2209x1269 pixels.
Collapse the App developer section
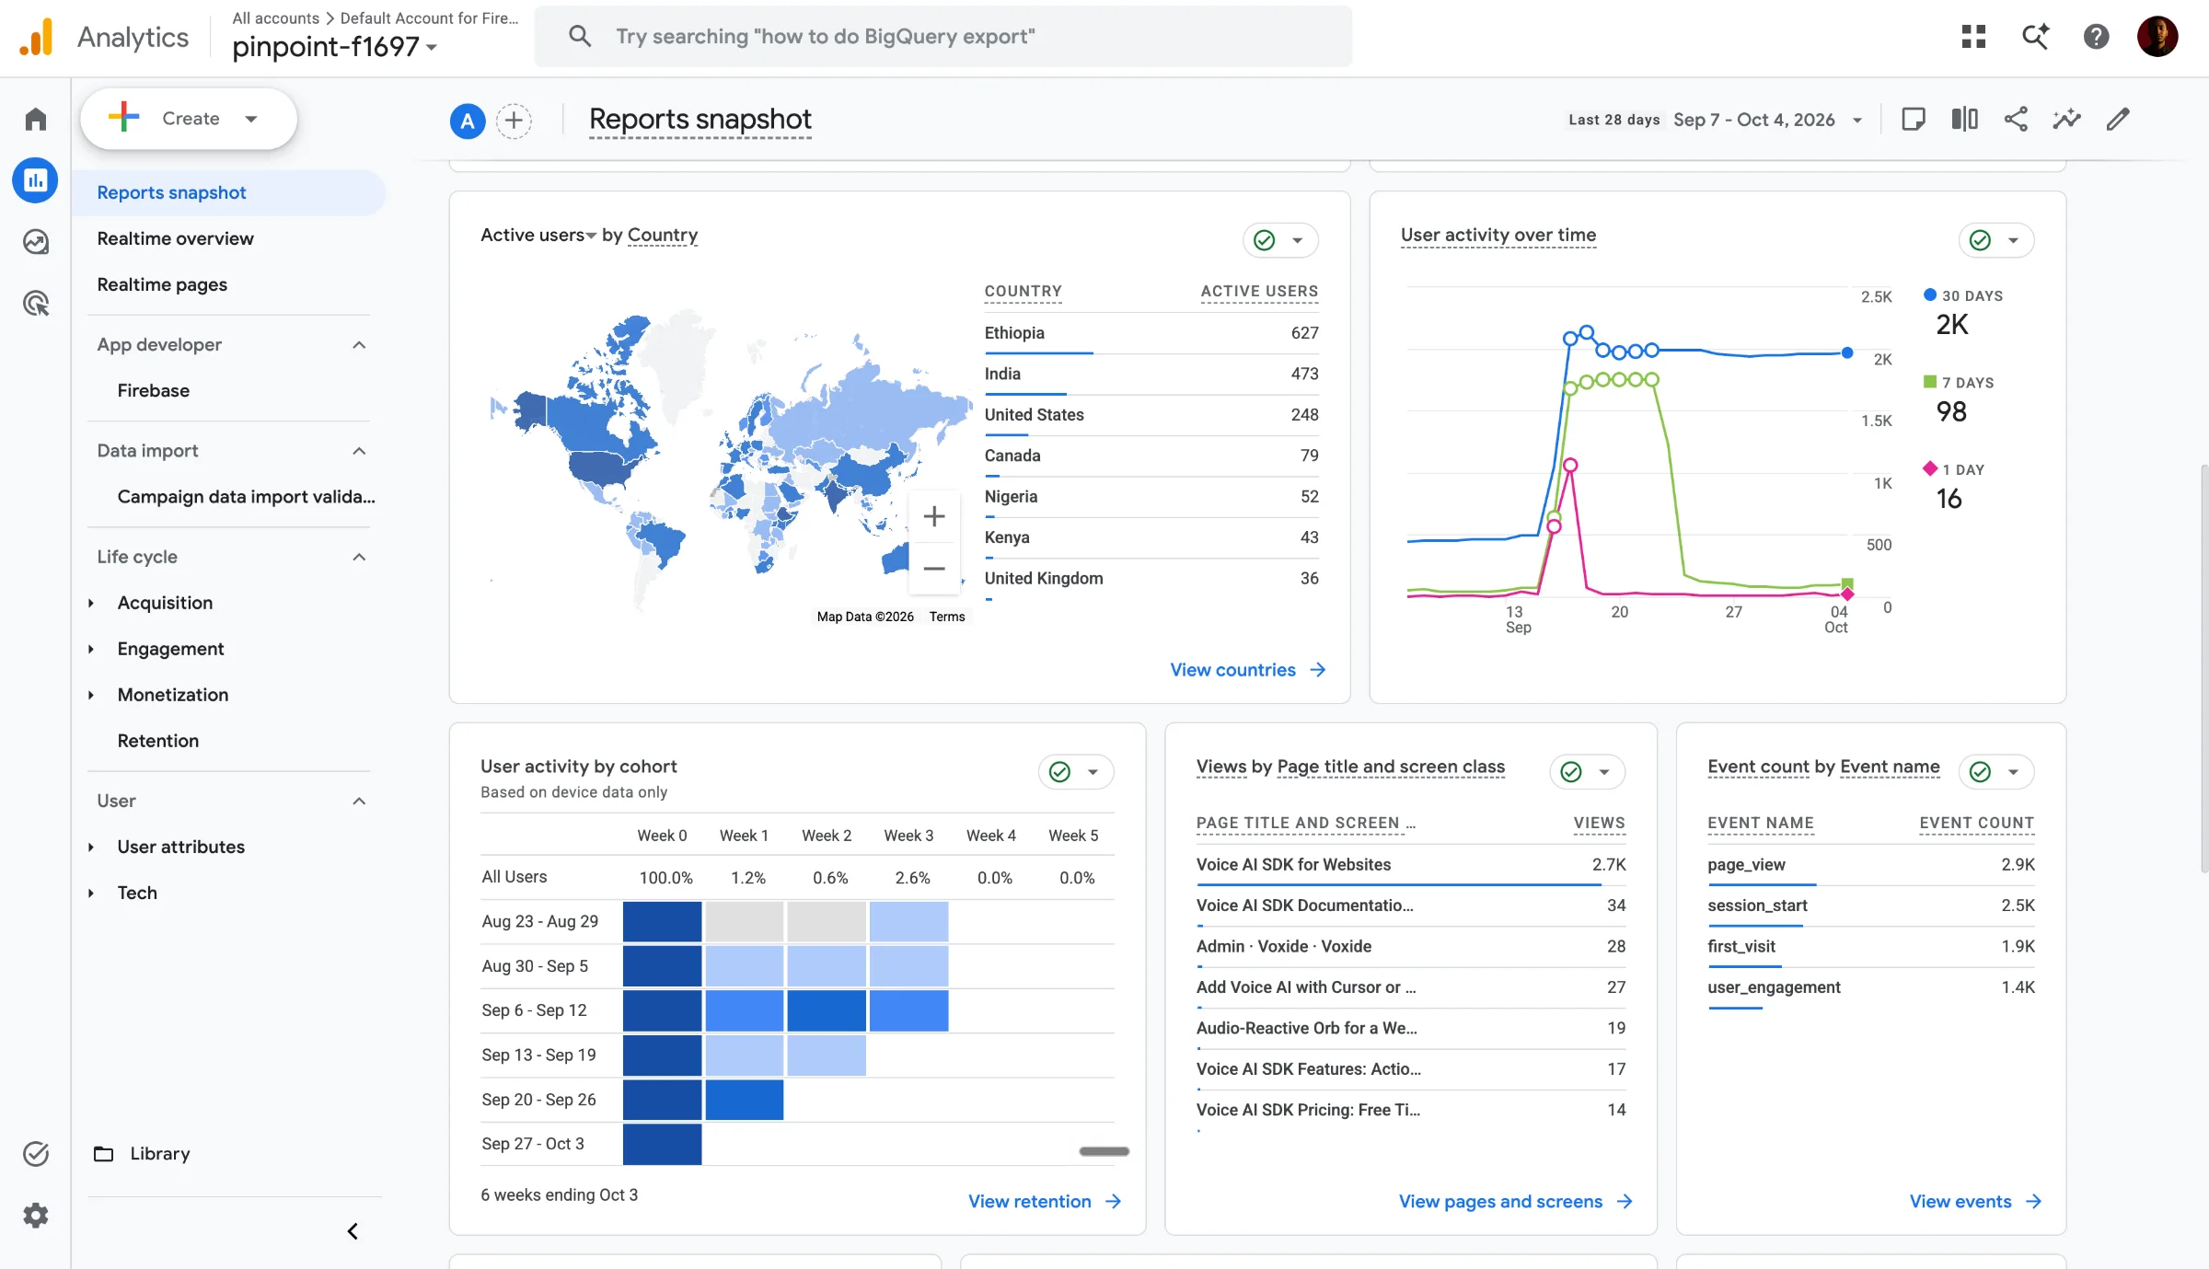(359, 345)
